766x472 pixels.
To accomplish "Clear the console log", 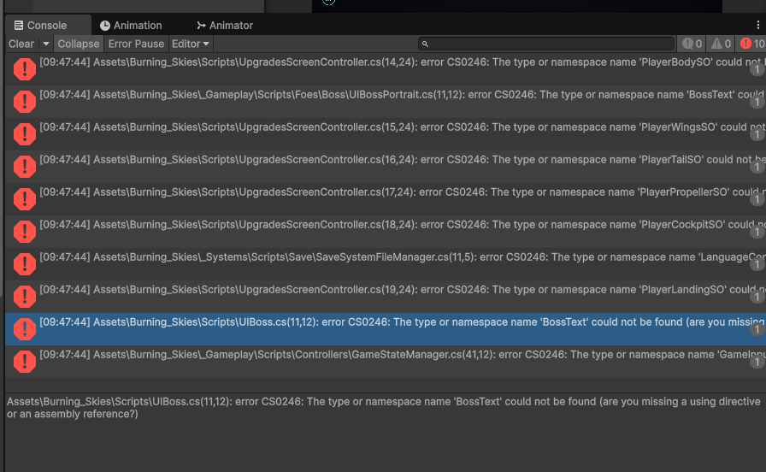I will [x=21, y=44].
